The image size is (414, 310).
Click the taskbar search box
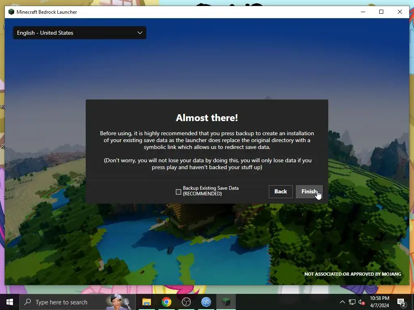pos(78,302)
